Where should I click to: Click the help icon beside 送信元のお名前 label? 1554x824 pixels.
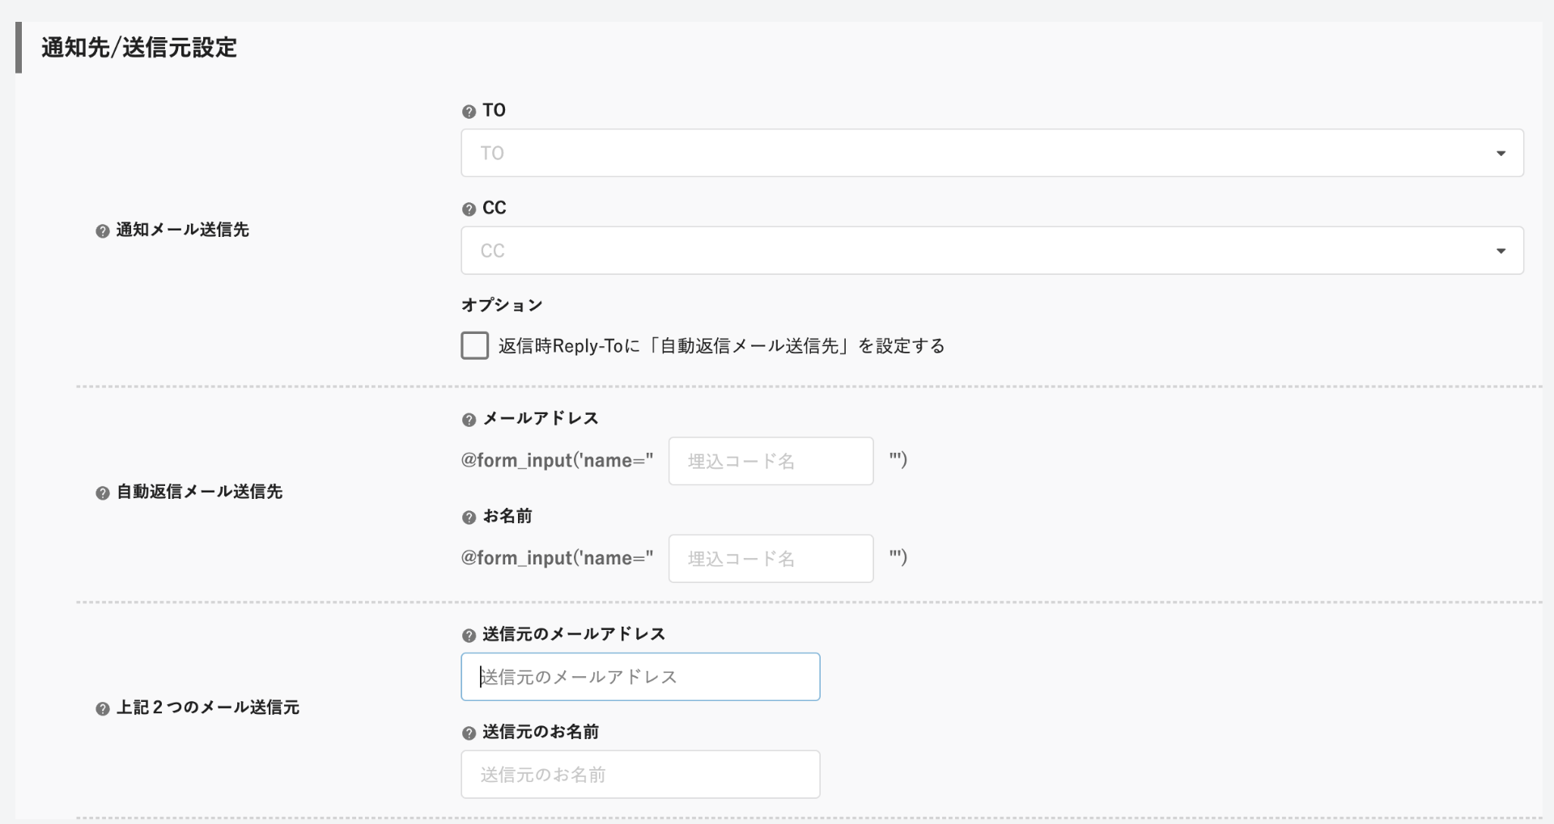pyautogui.click(x=469, y=733)
